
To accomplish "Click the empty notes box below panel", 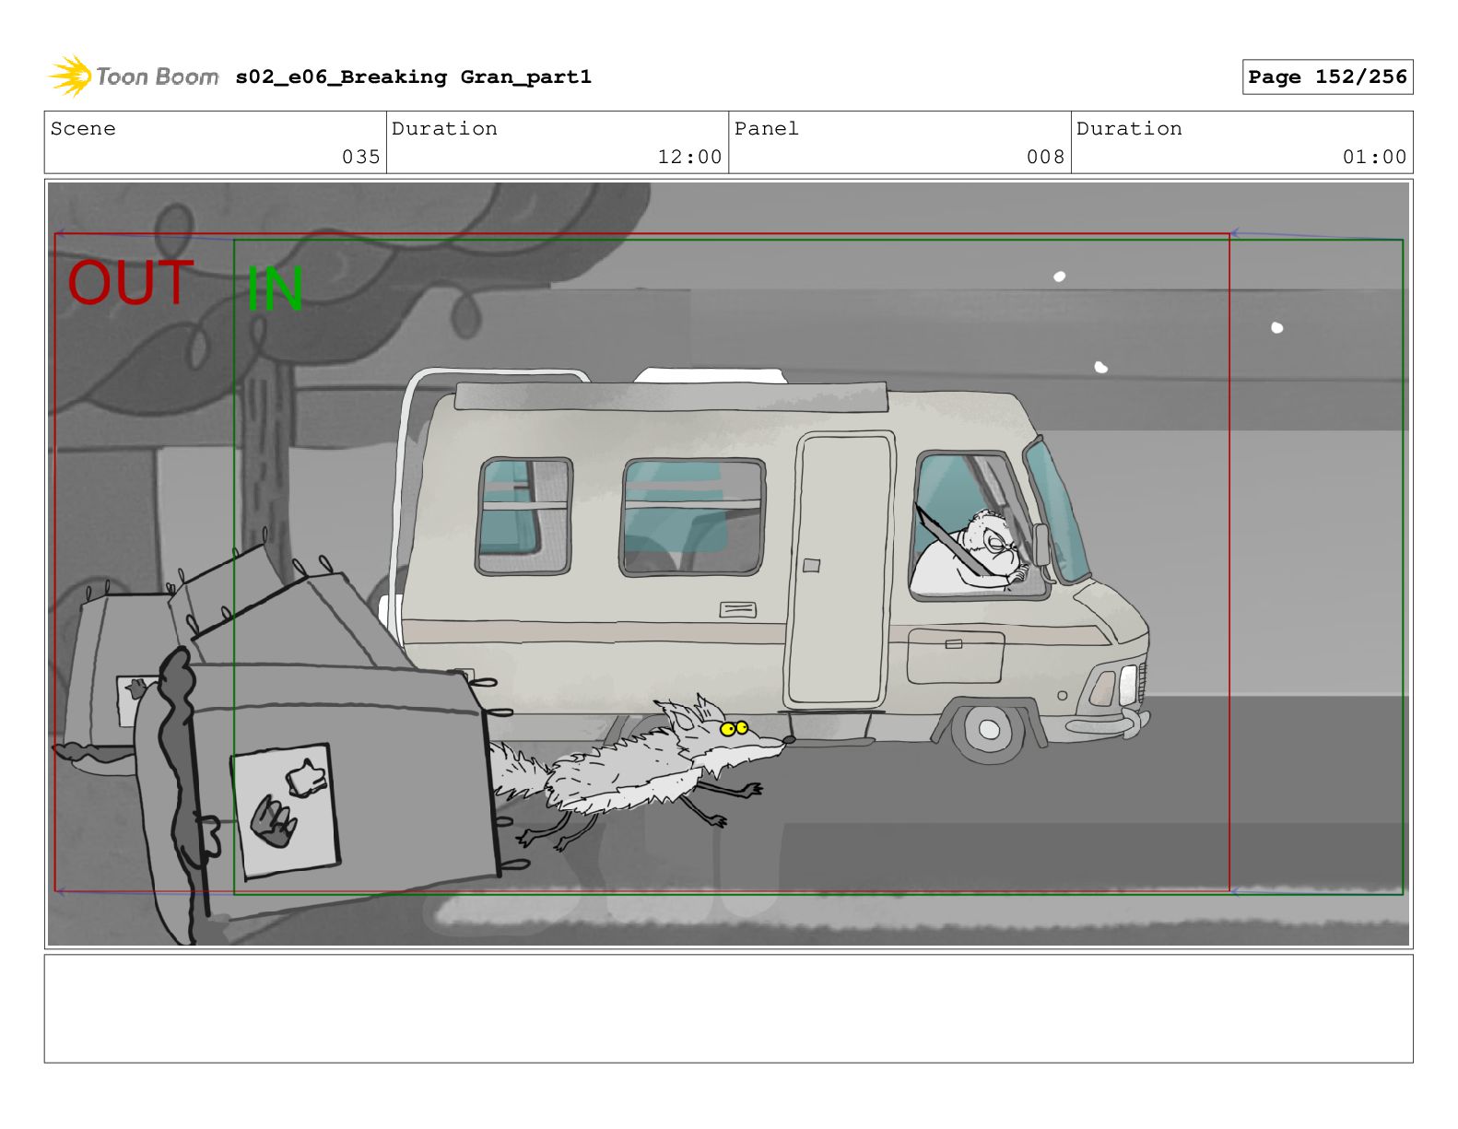I will pos(728,1008).
